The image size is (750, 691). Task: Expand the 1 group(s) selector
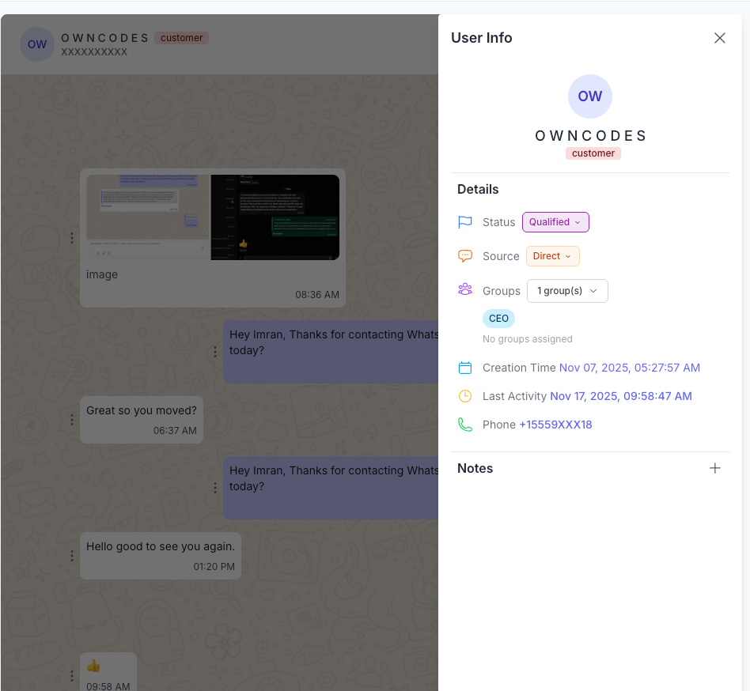tap(567, 291)
